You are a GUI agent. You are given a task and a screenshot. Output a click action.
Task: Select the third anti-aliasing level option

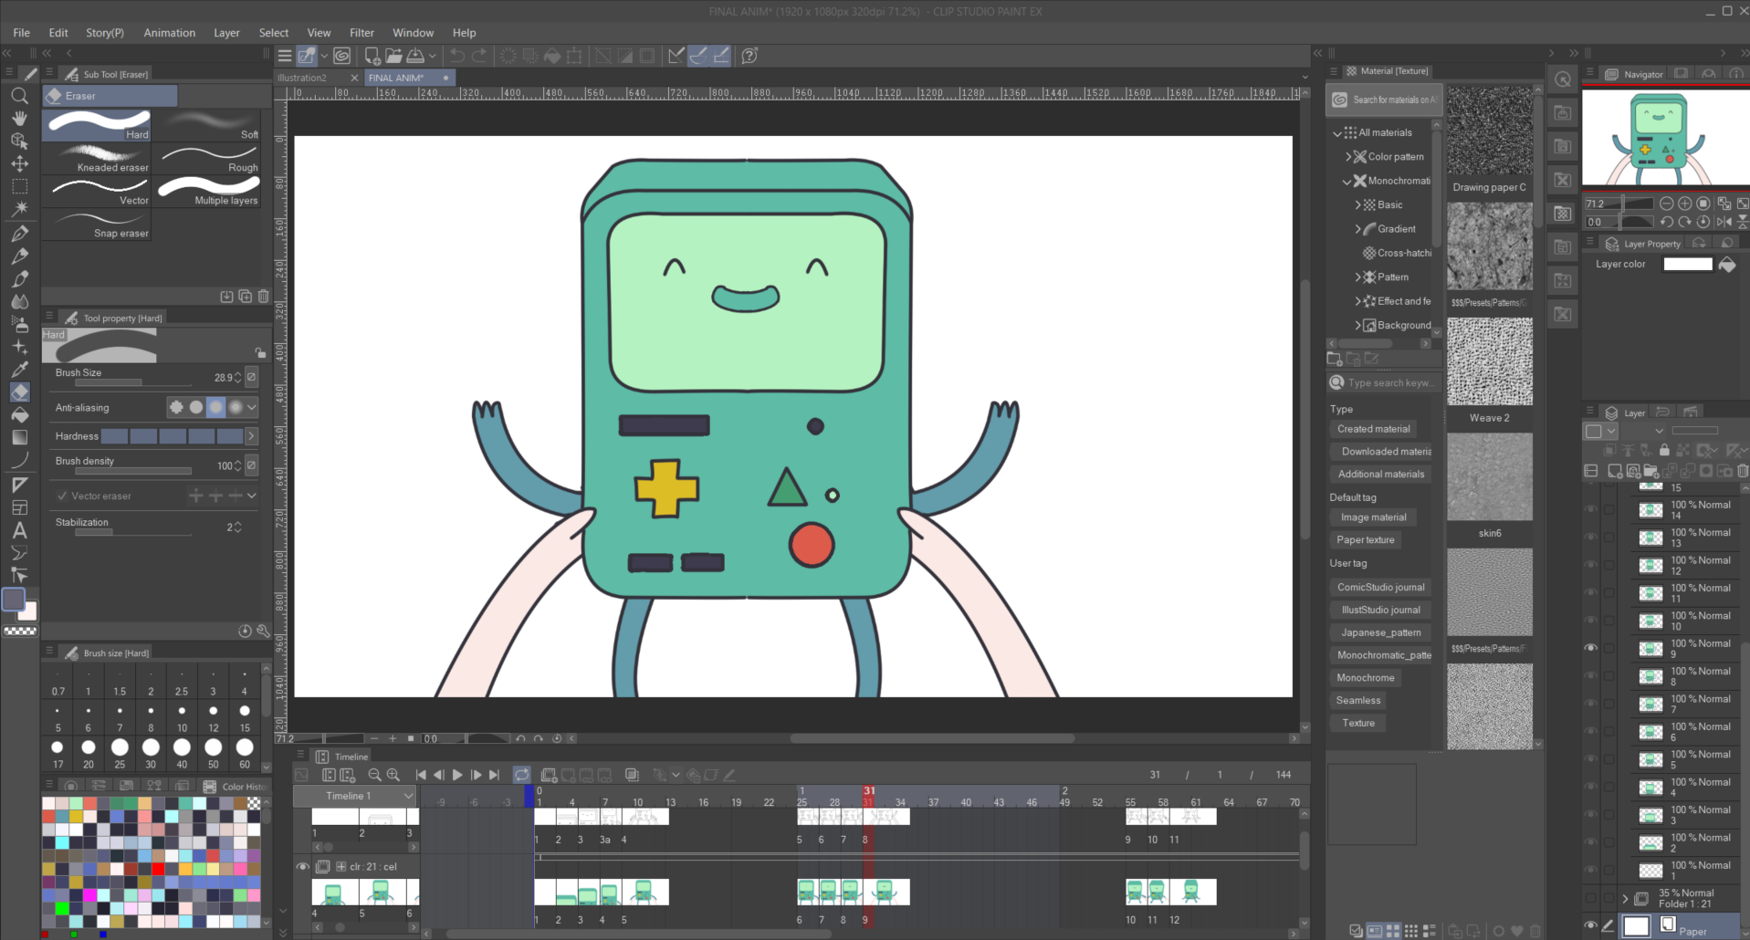[x=215, y=407]
